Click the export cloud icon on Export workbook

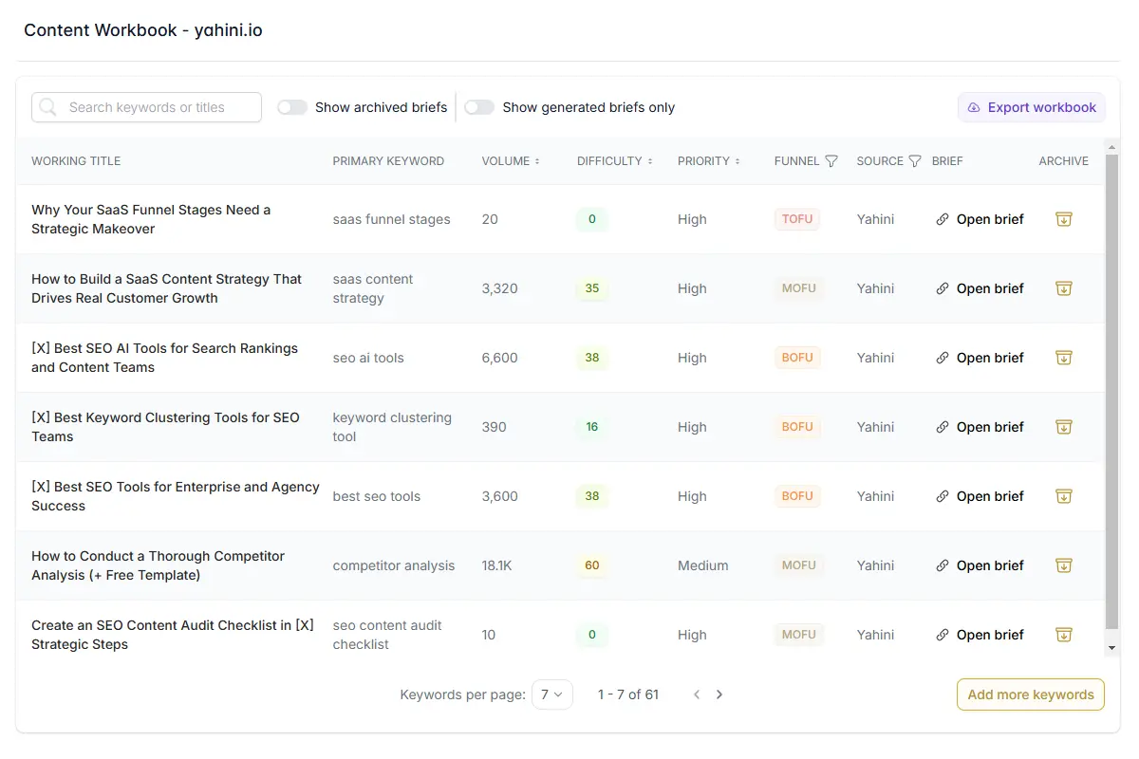tap(974, 107)
